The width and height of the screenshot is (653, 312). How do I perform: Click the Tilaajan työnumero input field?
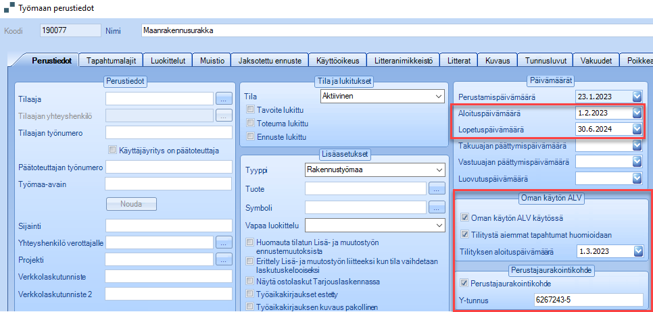pyautogui.click(x=169, y=133)
